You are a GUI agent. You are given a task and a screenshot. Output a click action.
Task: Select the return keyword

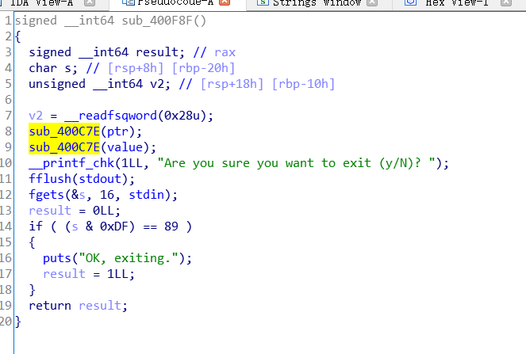coord(50,306)
